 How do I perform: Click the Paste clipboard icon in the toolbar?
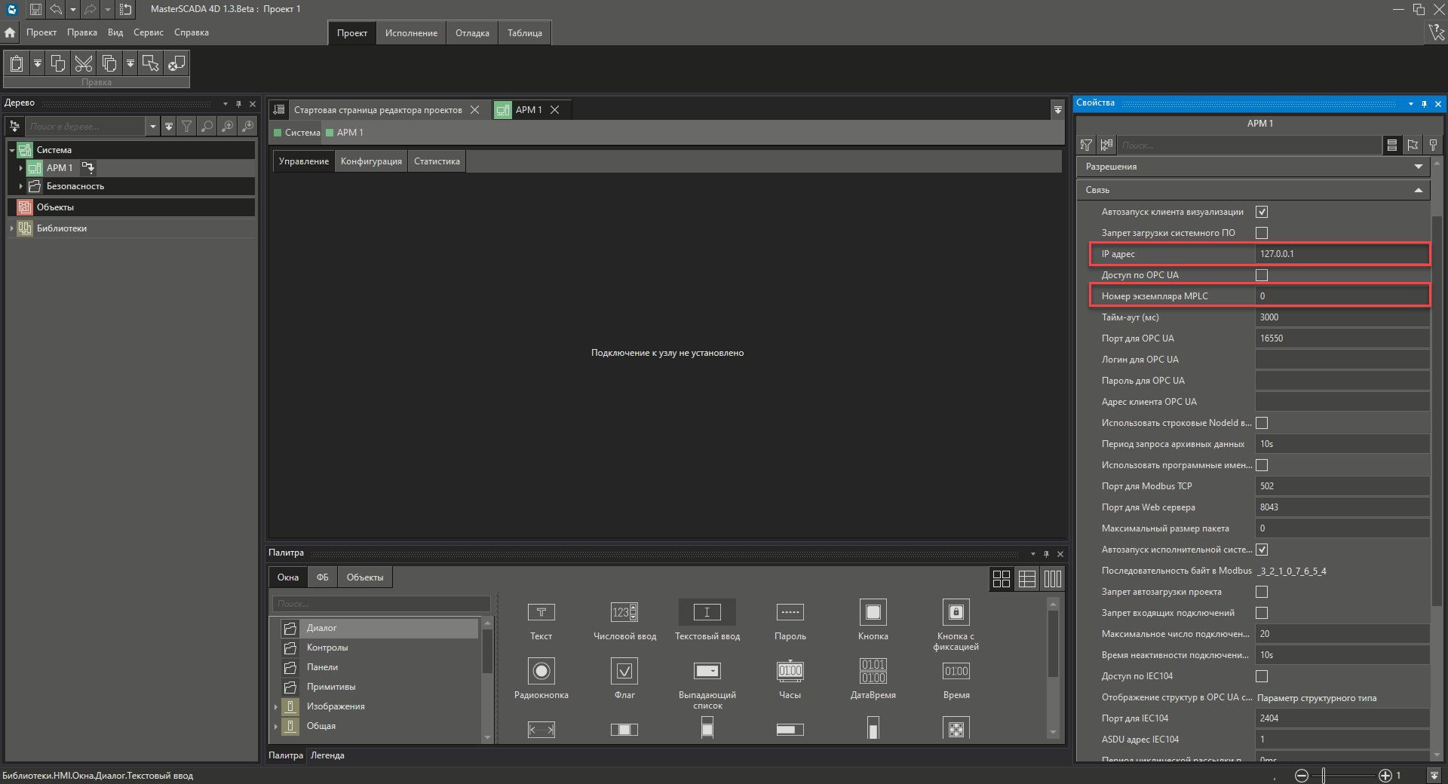click(x=17, y=63)
